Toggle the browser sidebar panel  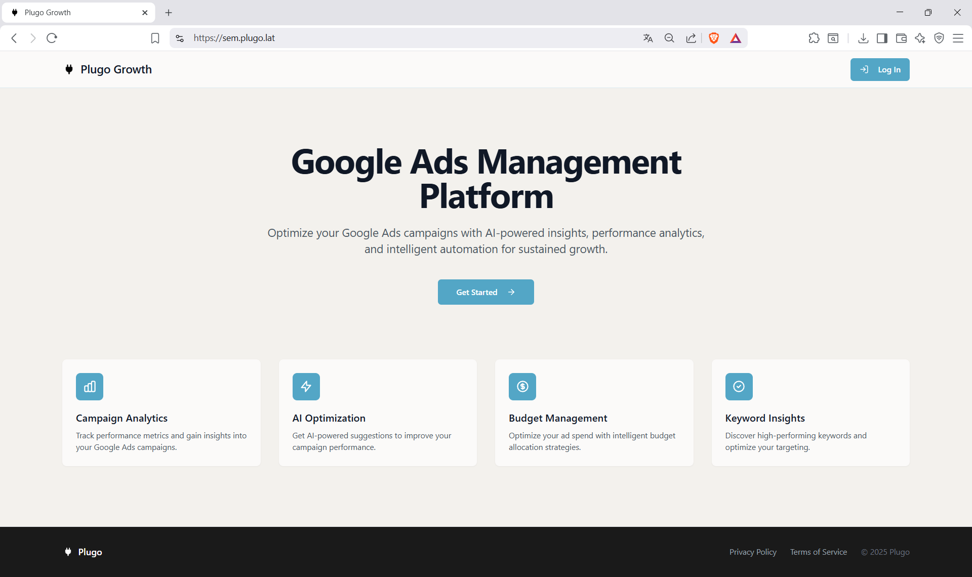(x=881, y=38)
